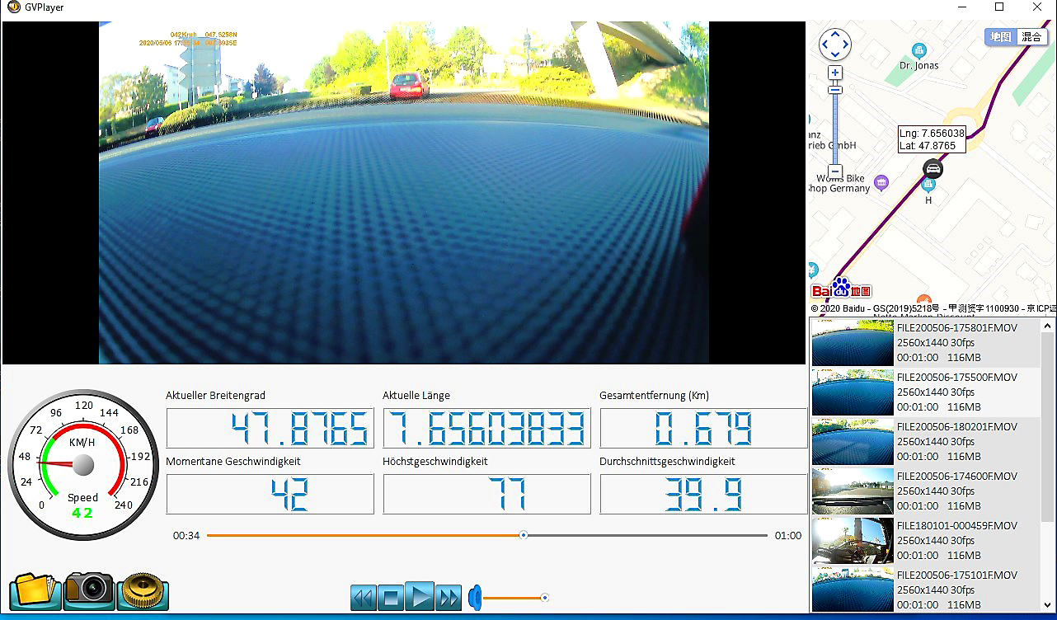Click the volume slider handle
Image resolution: width=1057 pixels, height=620 pixels.
(x=544, y=598)
